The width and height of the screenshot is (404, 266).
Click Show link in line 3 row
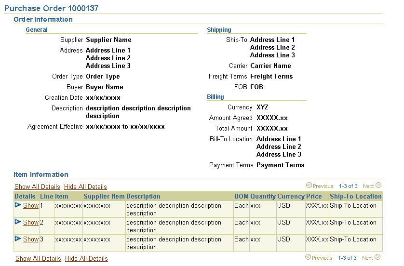(31, 239)
